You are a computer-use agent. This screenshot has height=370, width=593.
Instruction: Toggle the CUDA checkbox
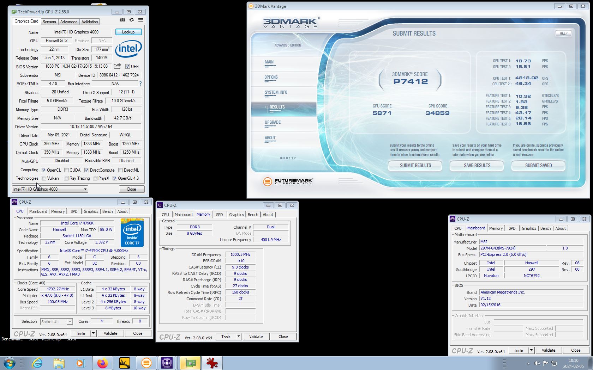coord(66,170)
